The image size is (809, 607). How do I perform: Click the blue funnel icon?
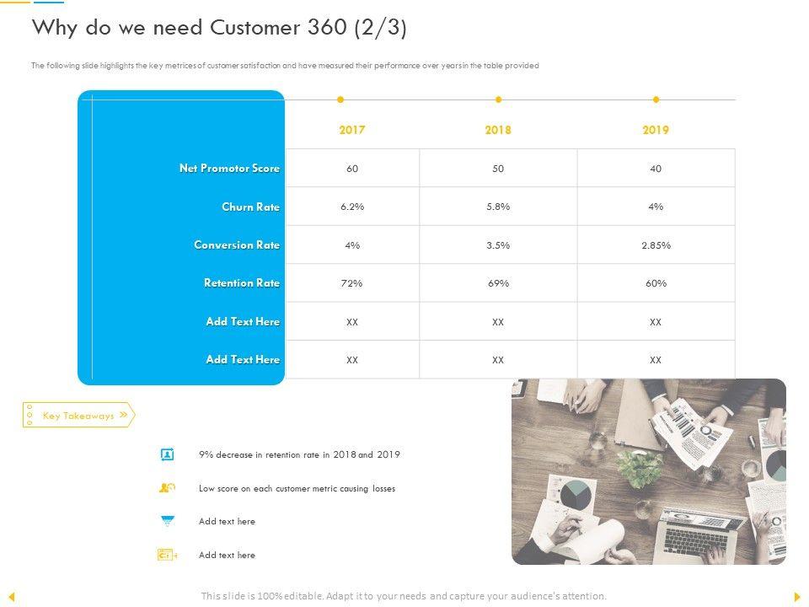click(x=167, y=521)
